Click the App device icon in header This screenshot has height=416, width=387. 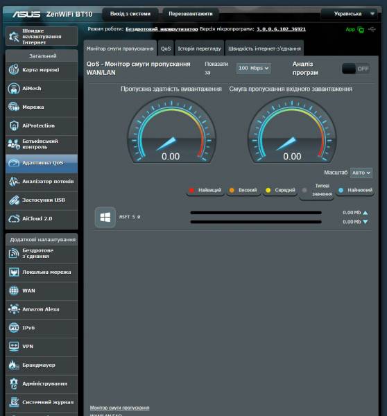point(361,29)
